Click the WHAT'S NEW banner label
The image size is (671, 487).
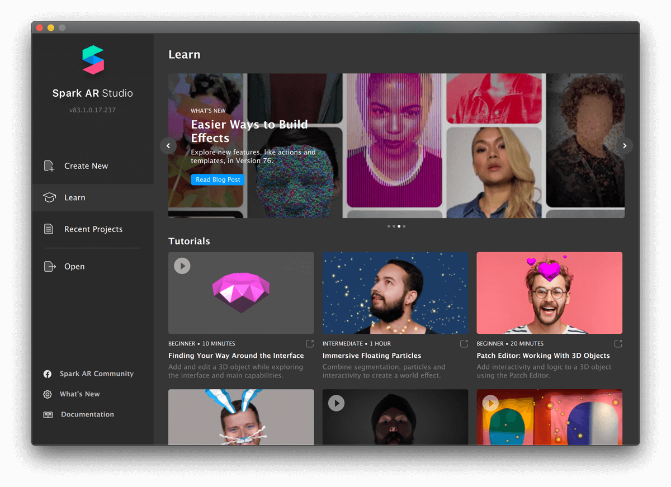click(x=208, y=111)
